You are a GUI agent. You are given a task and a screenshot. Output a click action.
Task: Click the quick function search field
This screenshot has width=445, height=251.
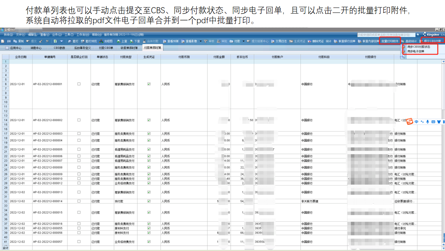point(386,35)
